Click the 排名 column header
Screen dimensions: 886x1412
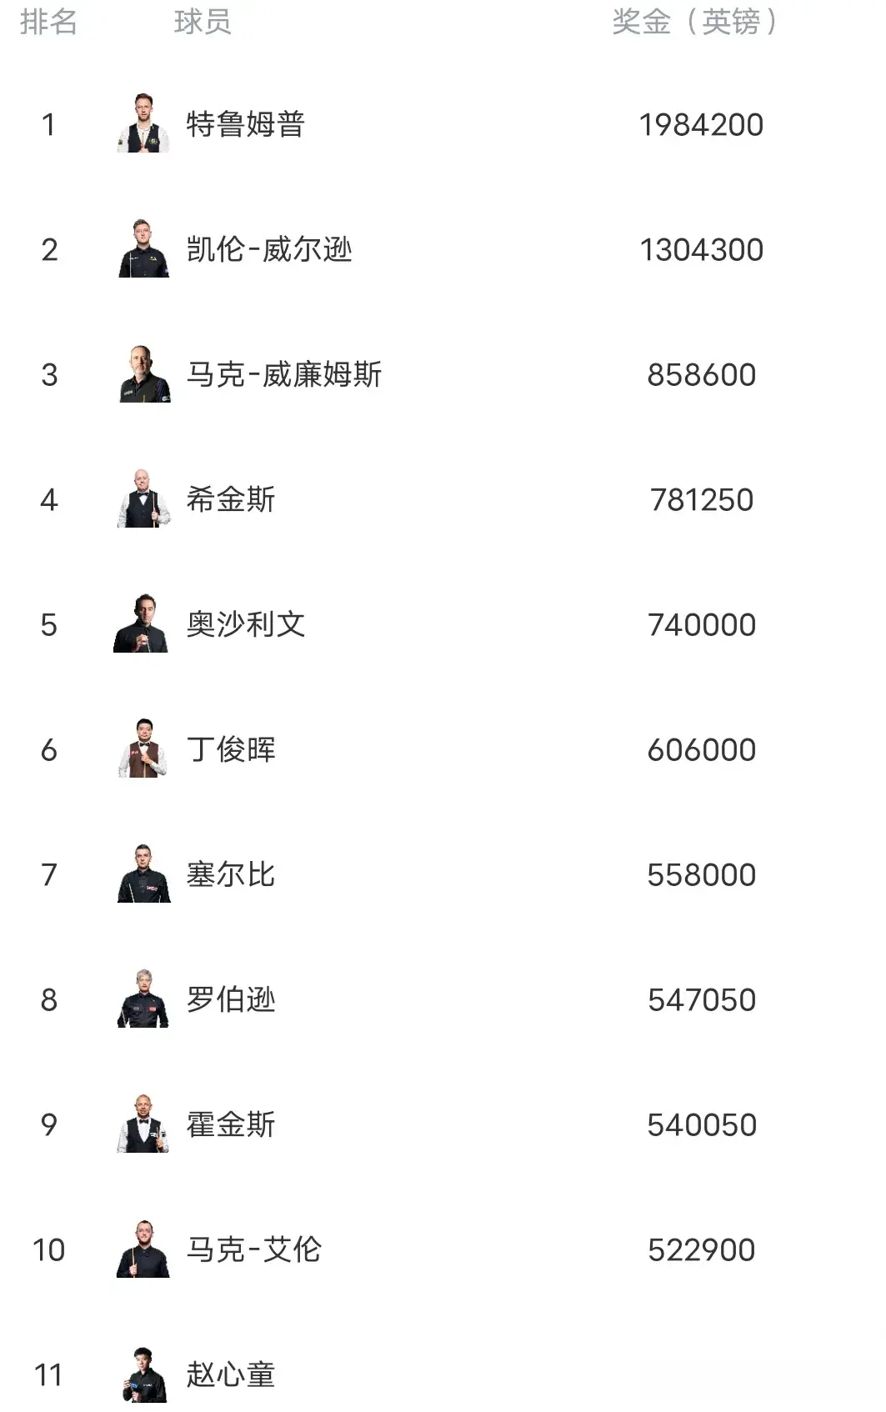pos(48,22)
